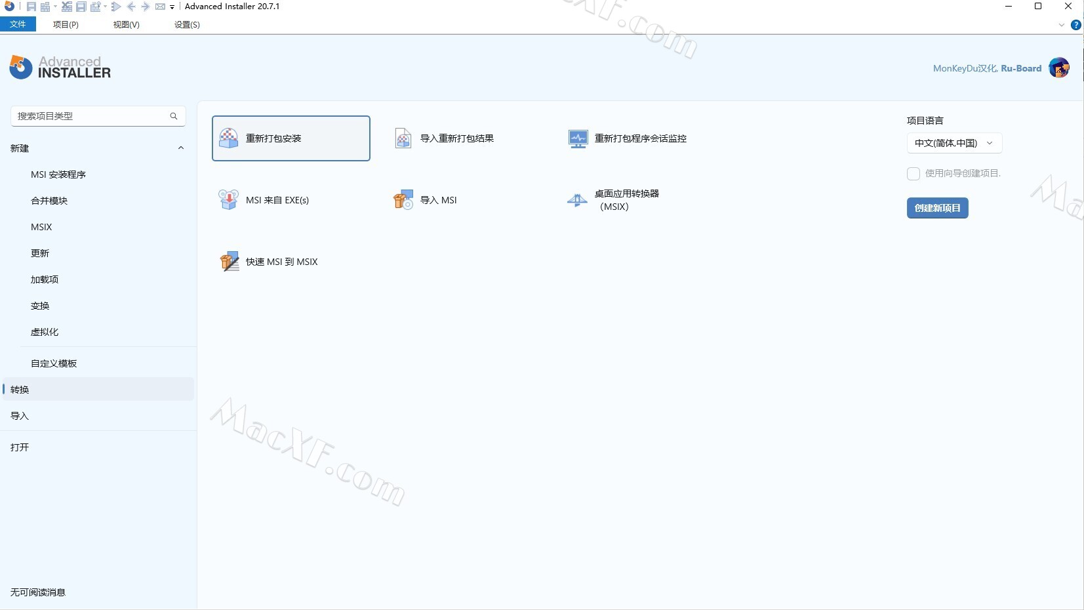This screenshot has width=1084, height=610.
Task: Open the 项目语言 dropdown 中文(简体,中国)
Action: 954,143
